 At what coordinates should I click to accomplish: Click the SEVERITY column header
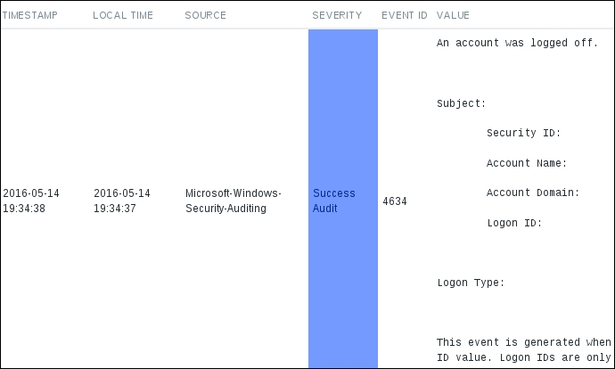point(337,15)
